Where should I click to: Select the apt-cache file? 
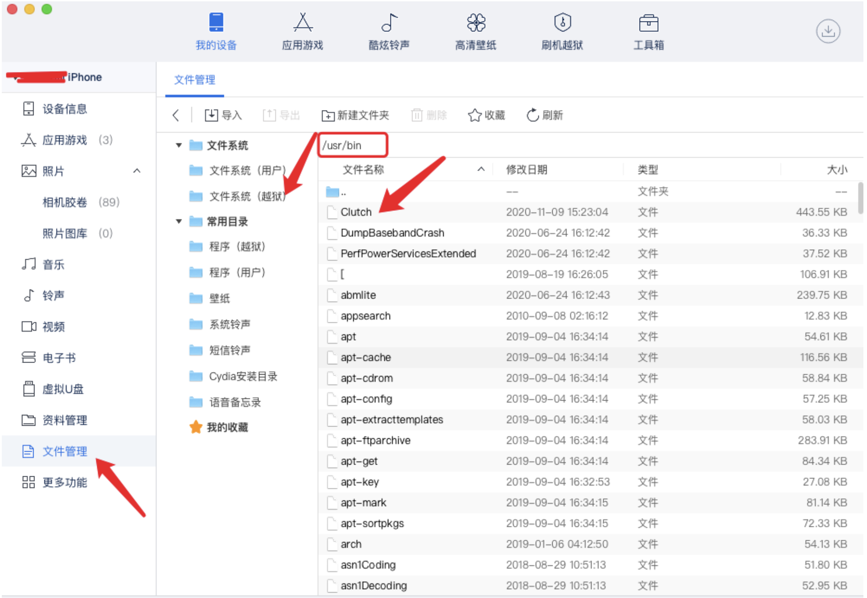pyautogui.click(x=588, y=357)
